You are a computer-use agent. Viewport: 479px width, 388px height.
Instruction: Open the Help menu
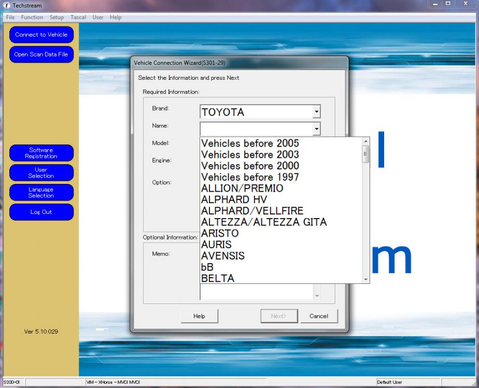[116, 18]
